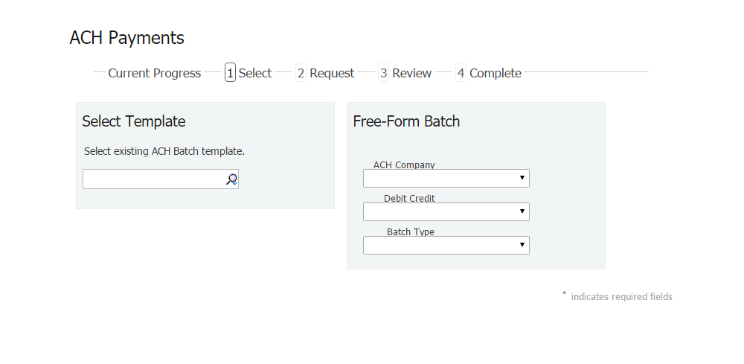Click the ACH Payments page heading

126,38
